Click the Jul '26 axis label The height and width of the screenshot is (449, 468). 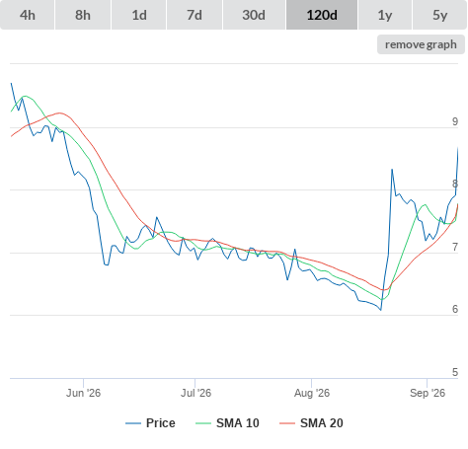click(195, 393)
